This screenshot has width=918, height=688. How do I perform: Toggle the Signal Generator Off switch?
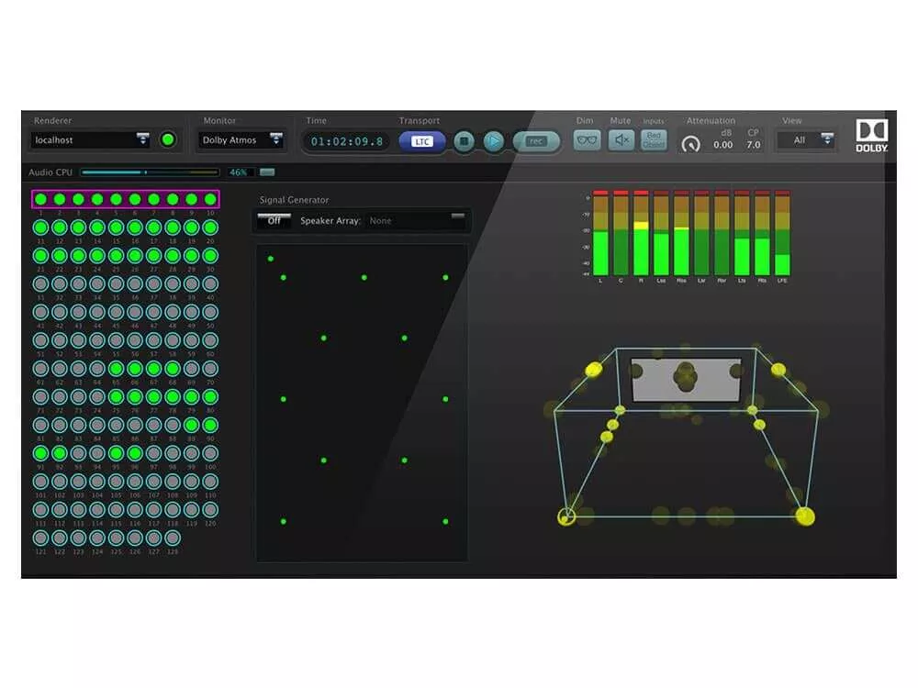274,221
